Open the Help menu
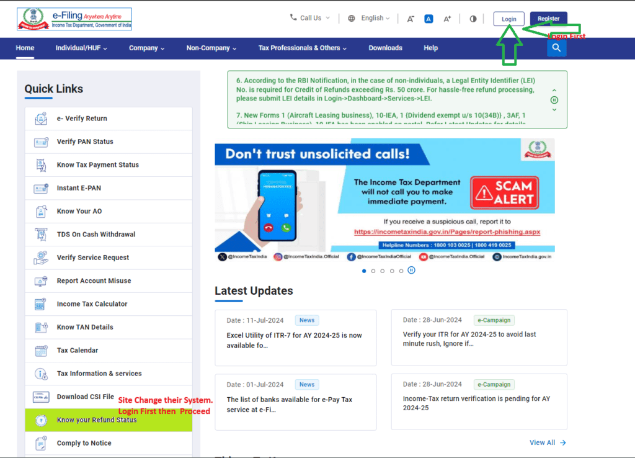The height and width of the screenshot is (458, 635). (x=430, y=48)
